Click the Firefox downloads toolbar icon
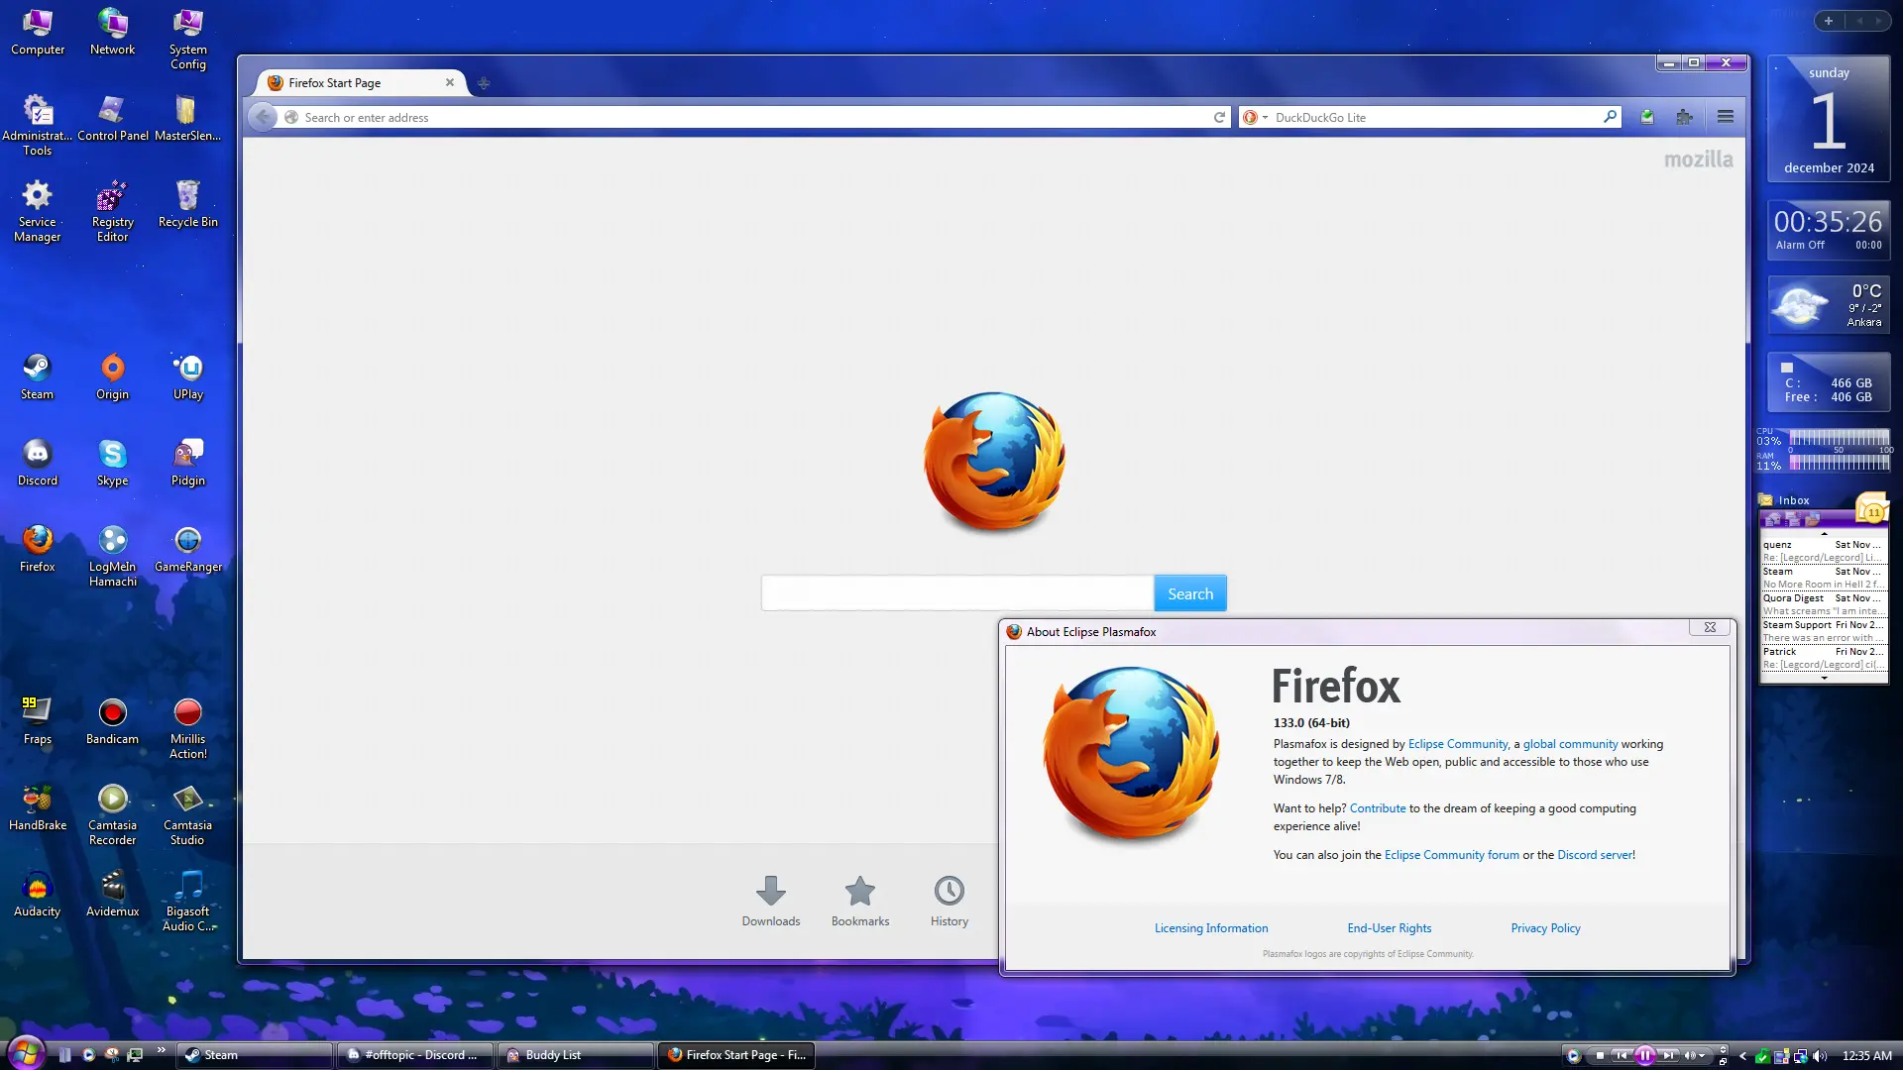This screenshot has height=1070, width=1903. coord(1646,117)
